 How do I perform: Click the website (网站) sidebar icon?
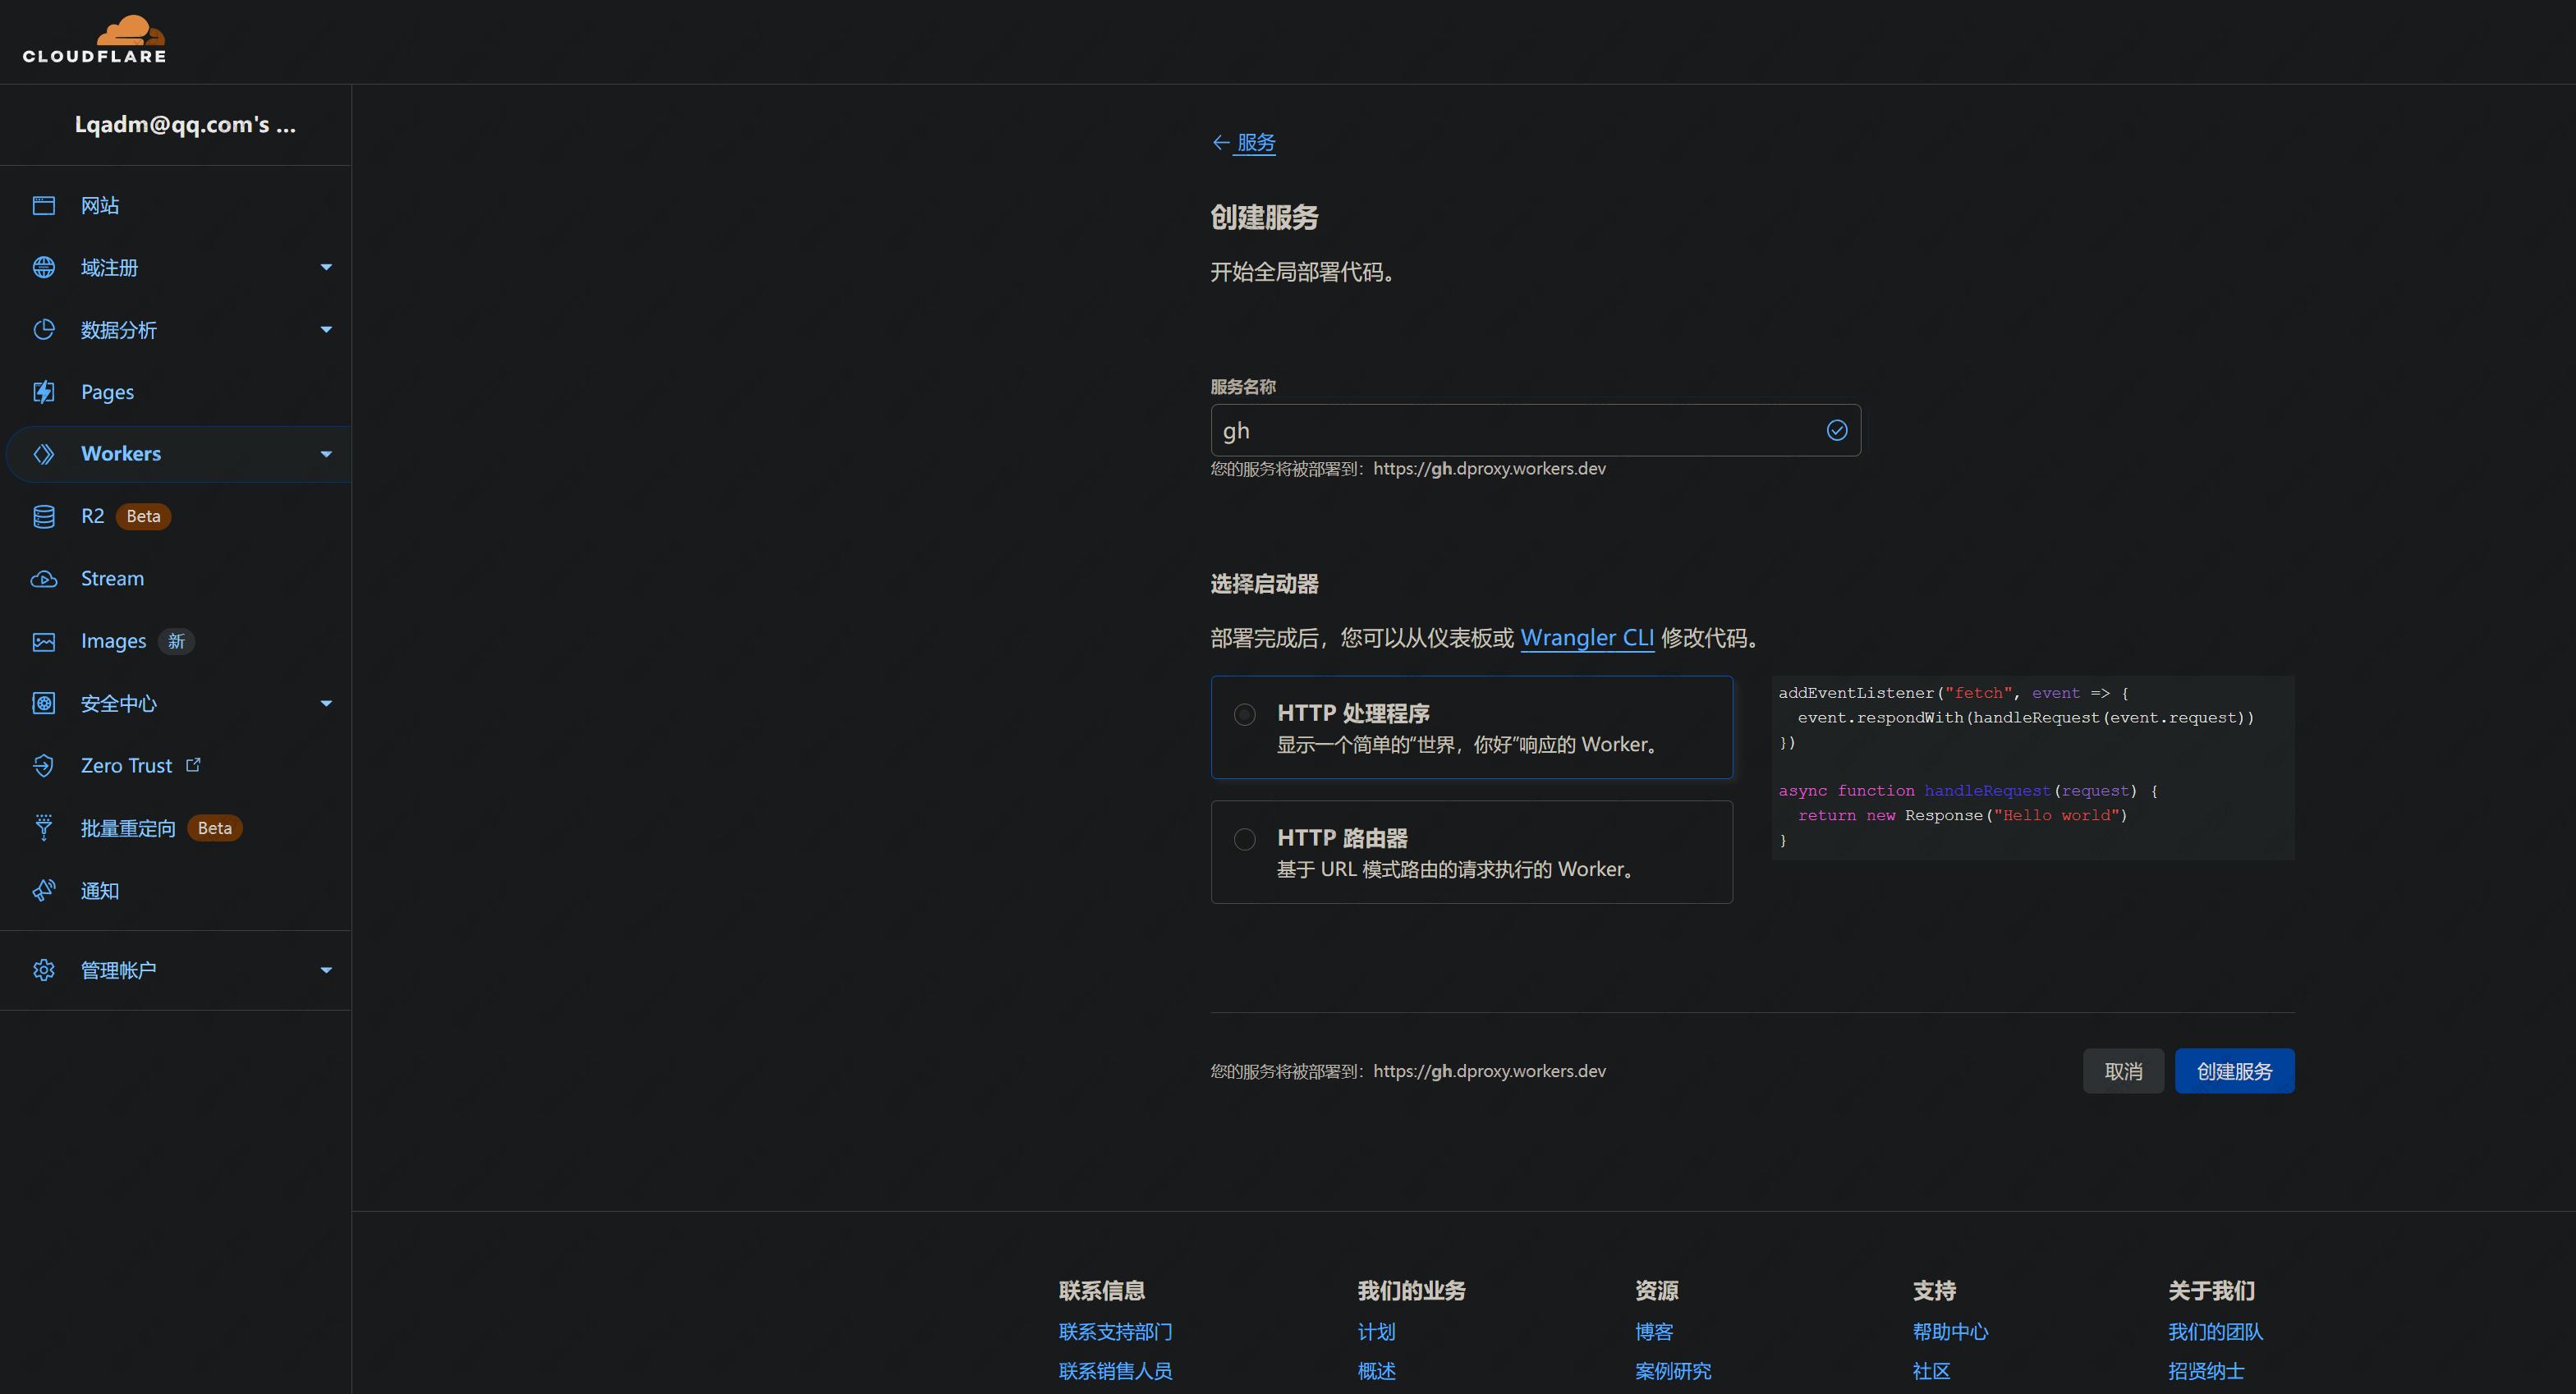point(44,205)
